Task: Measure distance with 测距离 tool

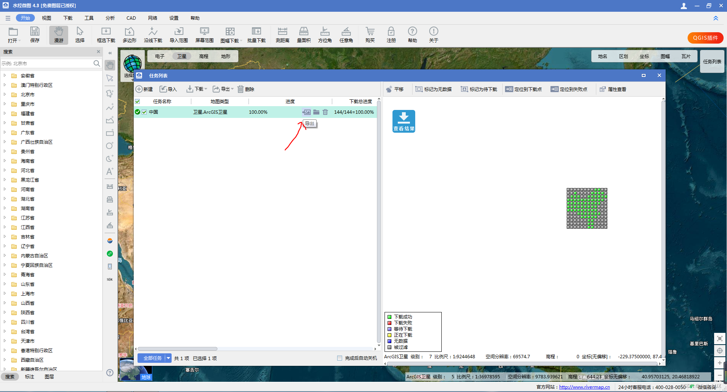Action: pyautogui.click(x=283, y=35)
